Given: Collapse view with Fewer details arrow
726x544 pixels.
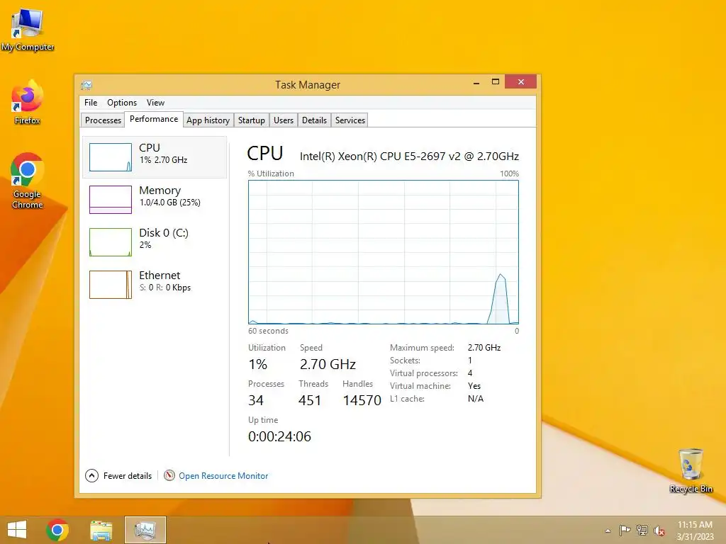Looking at the screenshot, I should coord(91,475).
